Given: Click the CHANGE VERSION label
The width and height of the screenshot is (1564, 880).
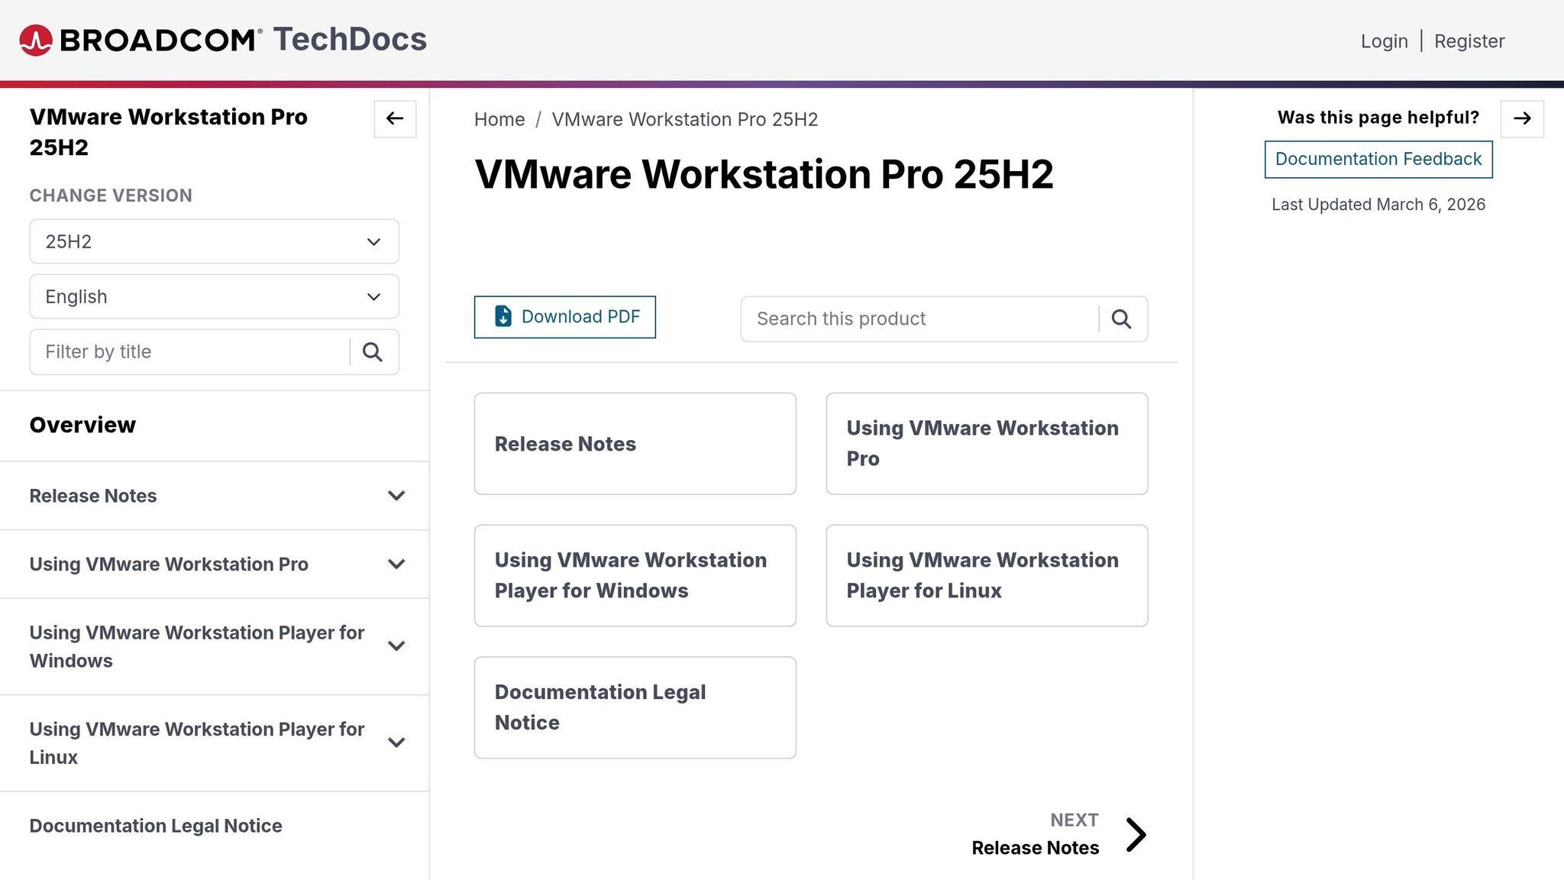Looking at the screenshot, I should coord(111,196).
